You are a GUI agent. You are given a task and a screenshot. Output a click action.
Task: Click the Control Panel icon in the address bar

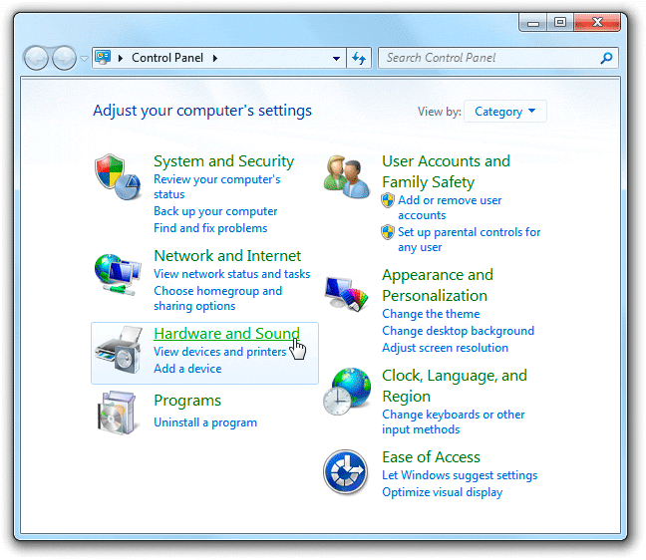pyautogui.click(x=103, y=57)
